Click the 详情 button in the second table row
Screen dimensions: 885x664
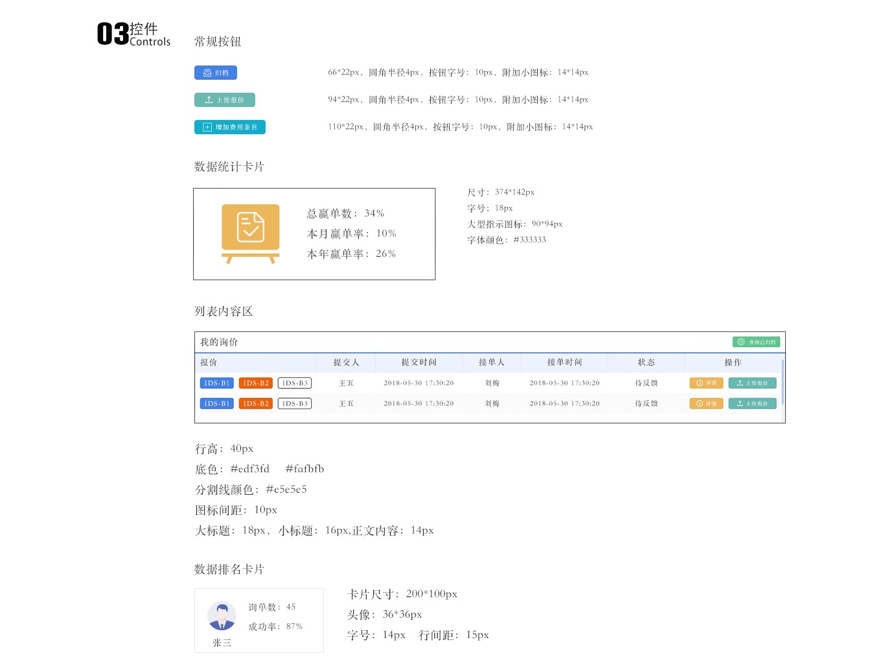click(x=706, y=403)
